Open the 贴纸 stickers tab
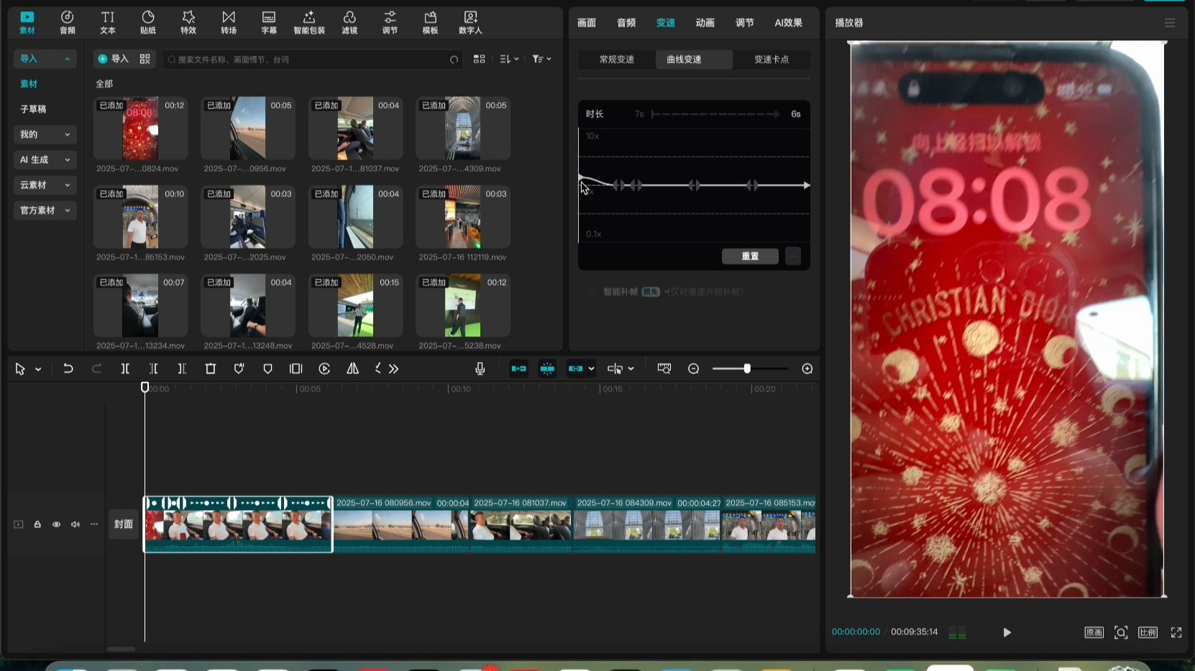The height and width of the screenshot is (671, 1195). [147, 22]
